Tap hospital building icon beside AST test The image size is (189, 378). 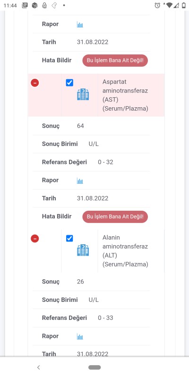(83, 94)
